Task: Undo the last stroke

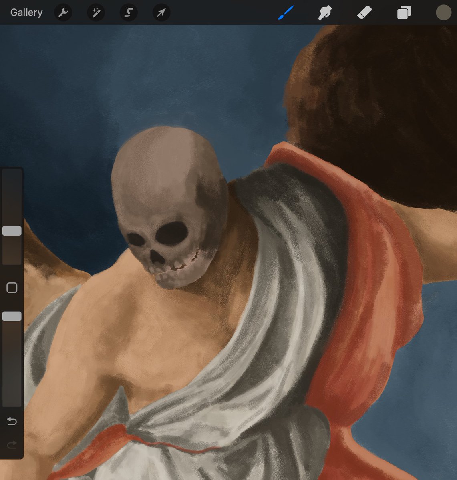Action: [x=12, y=421]
